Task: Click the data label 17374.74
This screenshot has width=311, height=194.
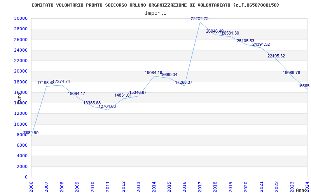Action: [x=61, y=81]
